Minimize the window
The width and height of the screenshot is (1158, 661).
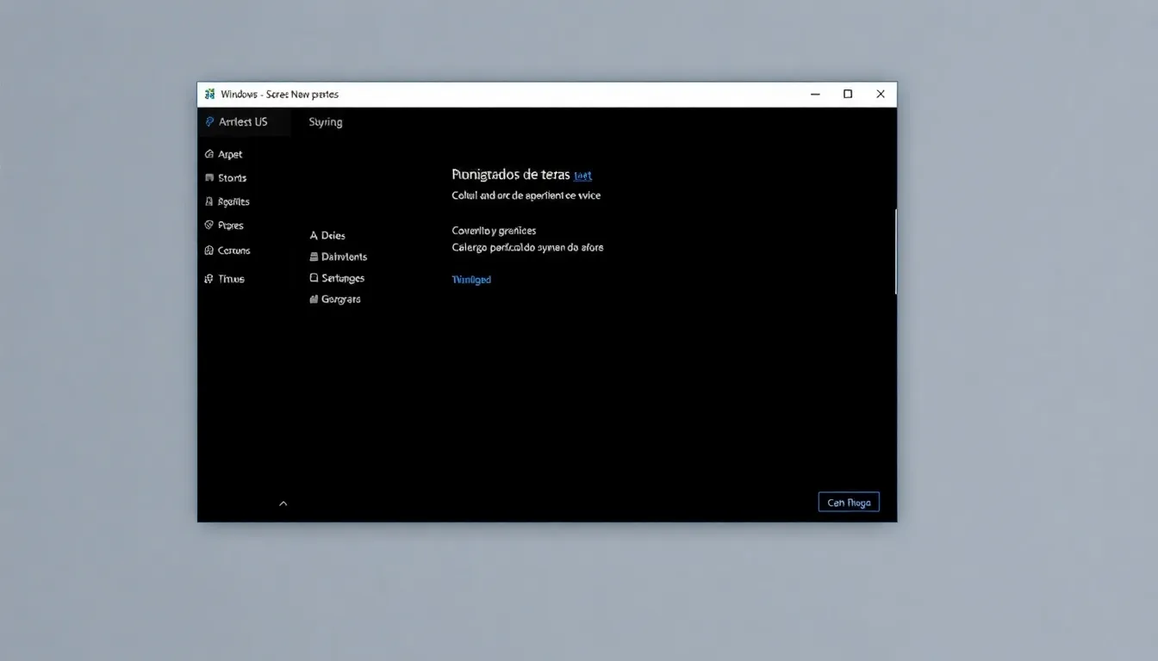[x=815, y=94]
